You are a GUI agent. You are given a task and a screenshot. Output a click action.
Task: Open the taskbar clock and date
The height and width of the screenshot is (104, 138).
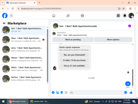pos(127,102)
